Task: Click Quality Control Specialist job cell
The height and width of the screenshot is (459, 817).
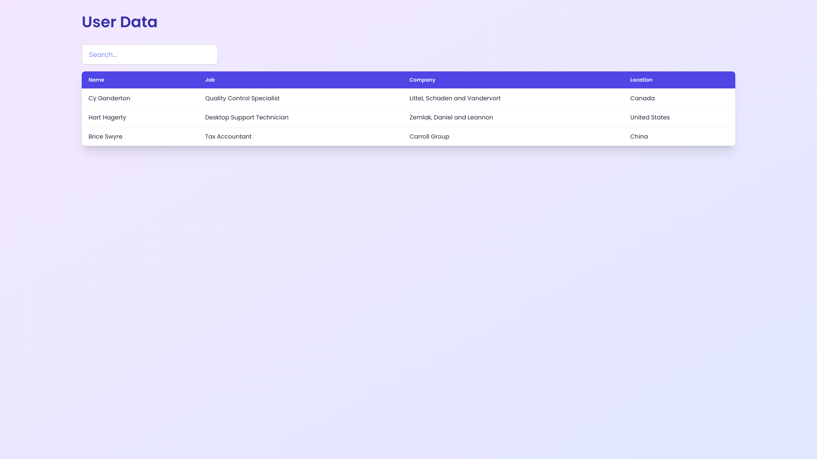Action: tap(242, 98)
